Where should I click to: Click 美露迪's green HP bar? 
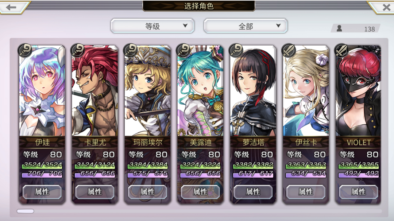coord(200,165)
